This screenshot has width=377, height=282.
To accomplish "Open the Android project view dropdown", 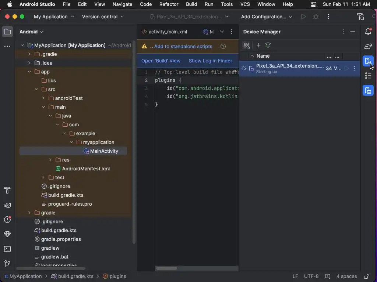I will pos(31,32).
